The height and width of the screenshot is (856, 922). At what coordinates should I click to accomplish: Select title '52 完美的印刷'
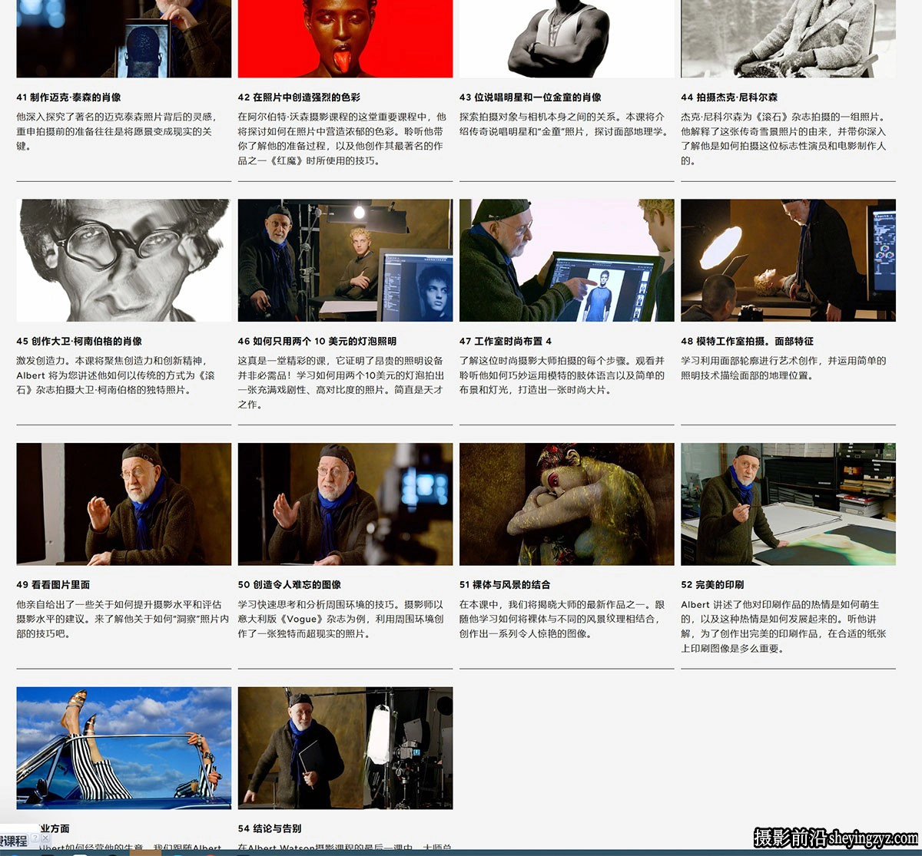(712, 585)
